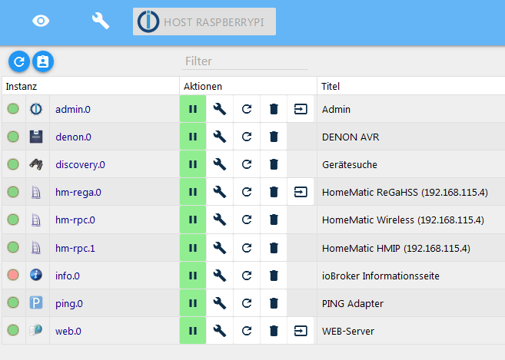This screenshot has width=505, height=360.
Task: Delete the hm-rpc.0 instance
Action: [274, 220]
